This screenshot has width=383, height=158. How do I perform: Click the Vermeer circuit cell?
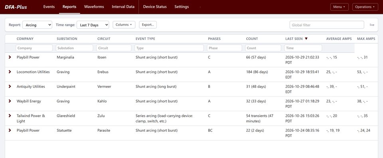(104, 87)
